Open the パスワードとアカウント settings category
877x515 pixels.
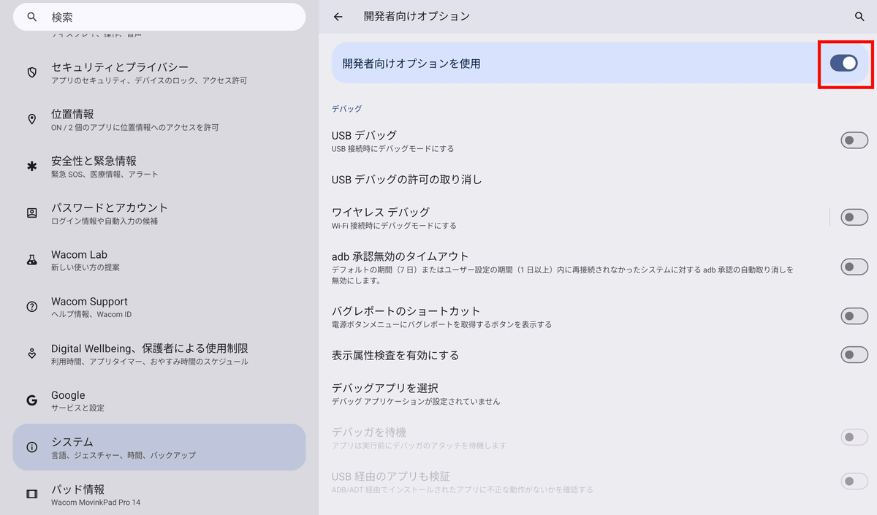click(159, 213)
